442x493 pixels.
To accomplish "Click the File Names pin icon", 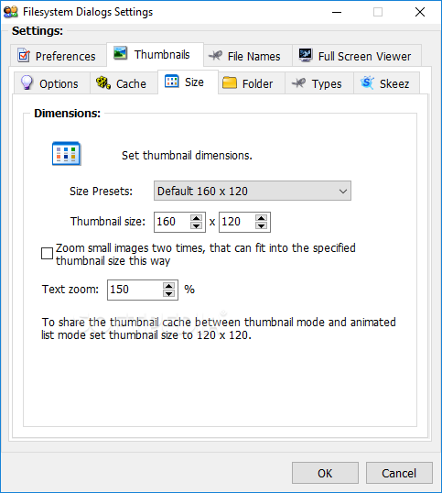I will point(216,55).
